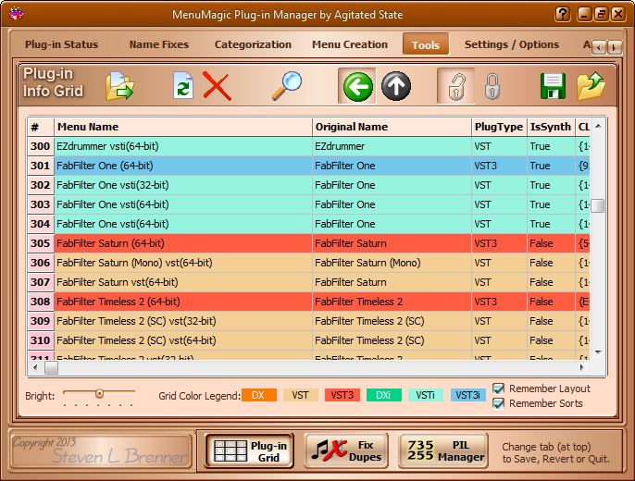Click the green floppy disk save icon
The height and width of the screenshot is (481, 635).
pyautogui.click(x=554, y=86)
